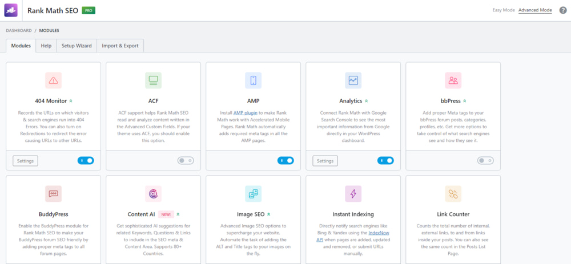Click the BuddyPress module heading
The height and width of the screenshot is (264, 571).
point(54,214)
